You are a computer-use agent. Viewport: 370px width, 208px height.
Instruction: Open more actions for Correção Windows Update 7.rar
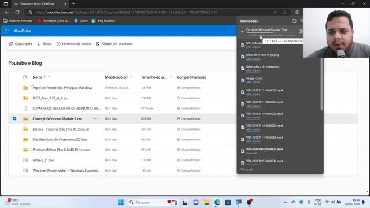click(x=95, y=118)
